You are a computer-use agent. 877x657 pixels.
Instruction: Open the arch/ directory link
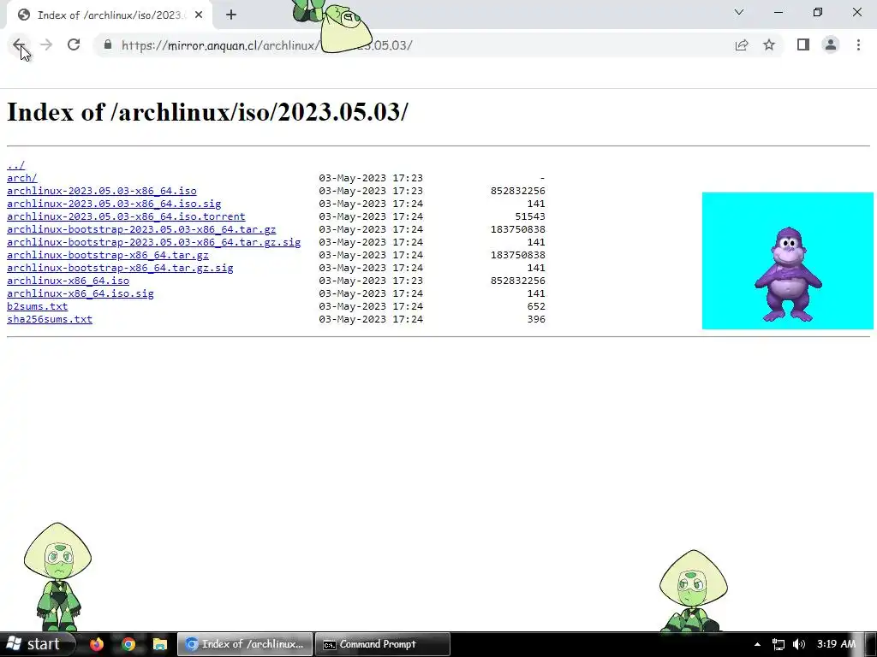point(21,178)
